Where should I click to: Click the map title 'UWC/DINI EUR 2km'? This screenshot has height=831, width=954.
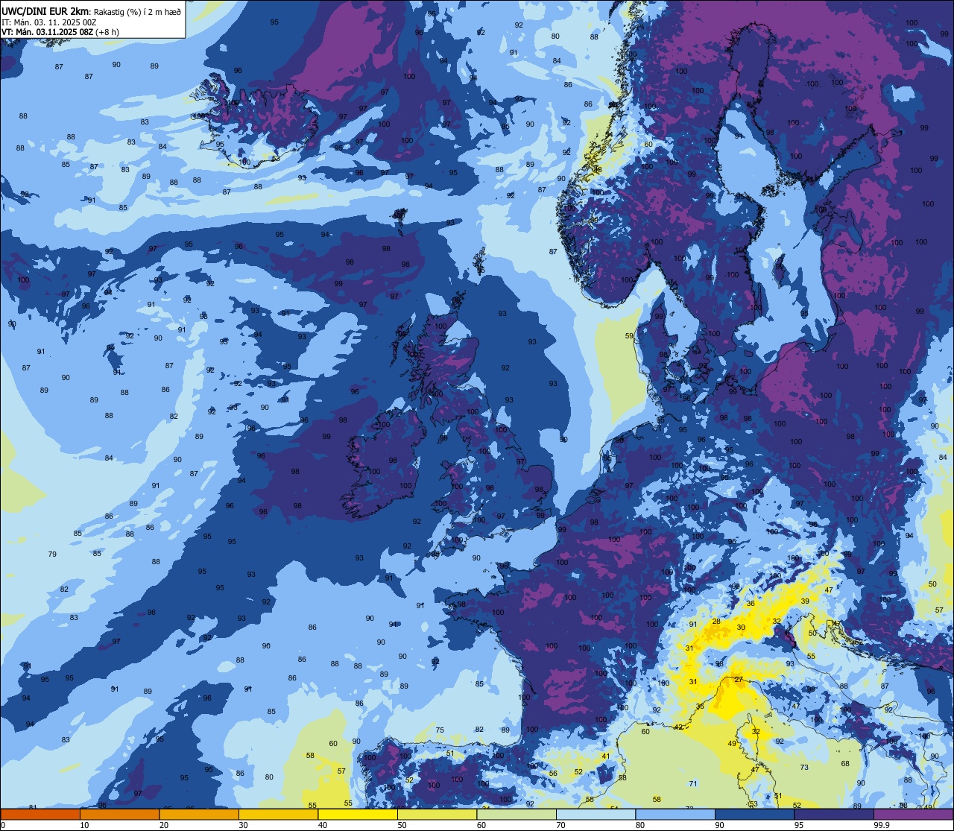coord(45,10)
